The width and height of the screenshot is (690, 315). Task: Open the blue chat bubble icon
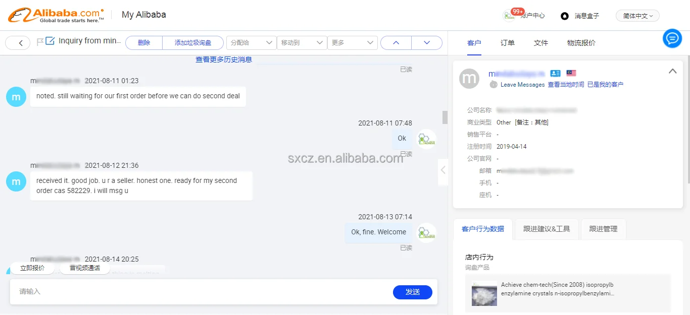pos(672,38)
